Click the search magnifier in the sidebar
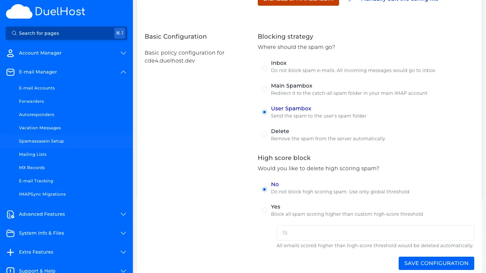Viewport: 486px width, 273px height. (x=14, y=33)
